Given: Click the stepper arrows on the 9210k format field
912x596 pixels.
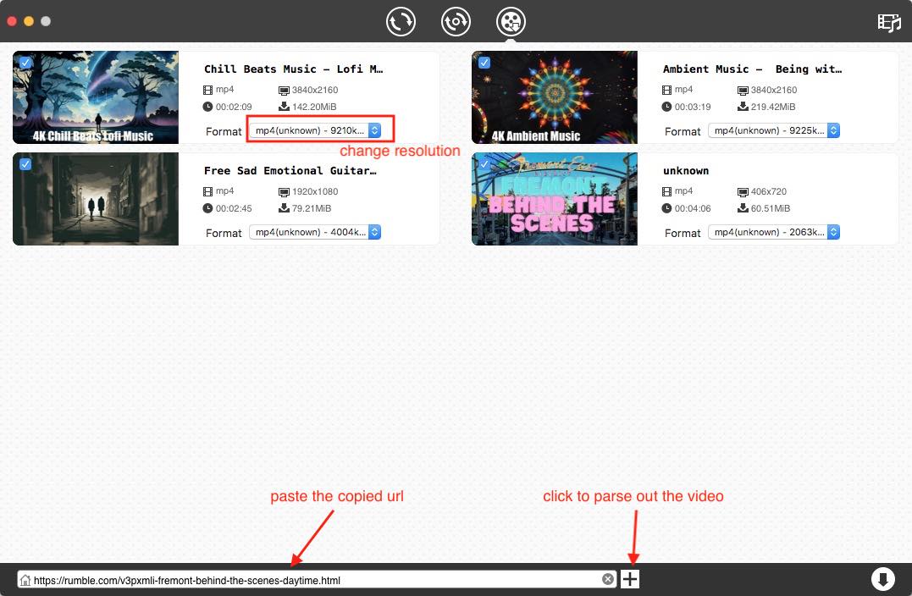Looking at the screenshot, I should tap(375, 131).
